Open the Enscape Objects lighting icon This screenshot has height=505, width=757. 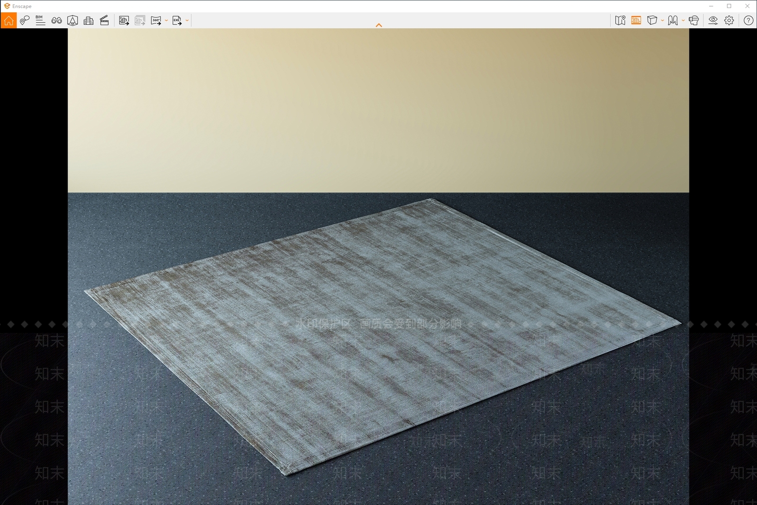(72, 20)
